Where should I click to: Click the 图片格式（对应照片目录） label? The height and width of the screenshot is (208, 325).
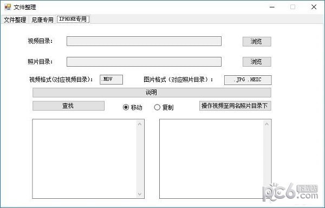(x=178, y=80)
